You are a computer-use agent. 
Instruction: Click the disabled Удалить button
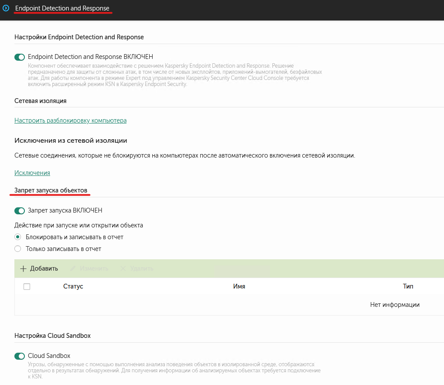point(137,268)
